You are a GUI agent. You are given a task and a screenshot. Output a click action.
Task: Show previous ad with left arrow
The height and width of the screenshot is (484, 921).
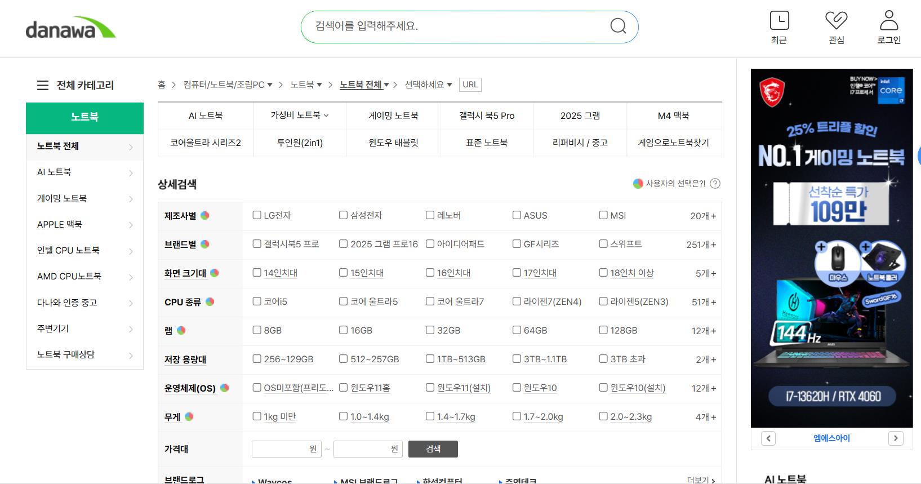pyautogui.click(x=768, y=438)
